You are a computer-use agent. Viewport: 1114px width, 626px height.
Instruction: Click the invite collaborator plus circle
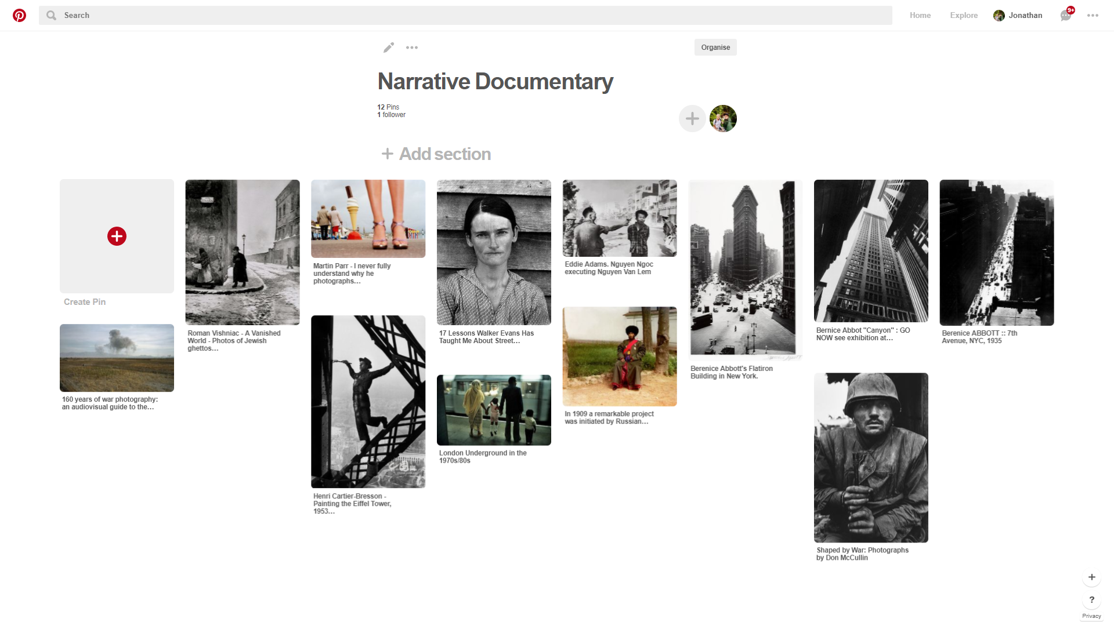(692, 119)
